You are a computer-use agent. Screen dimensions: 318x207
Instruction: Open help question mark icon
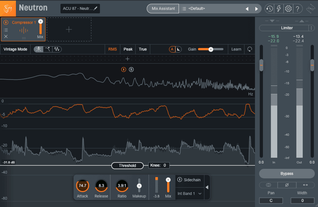coord(298,9)
